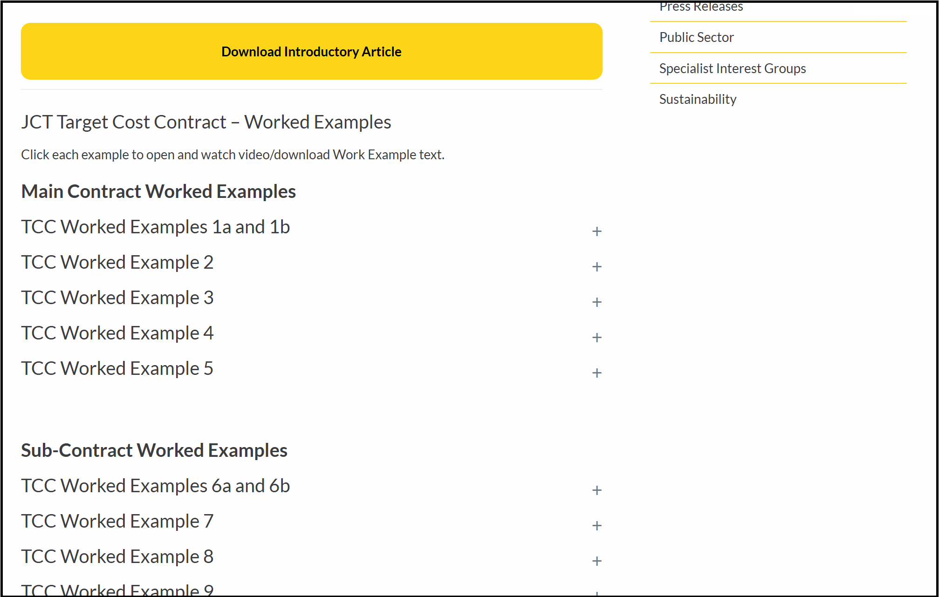Open the Press Releases sidebar link
The image size is (939, 597).
click(701, 7)
